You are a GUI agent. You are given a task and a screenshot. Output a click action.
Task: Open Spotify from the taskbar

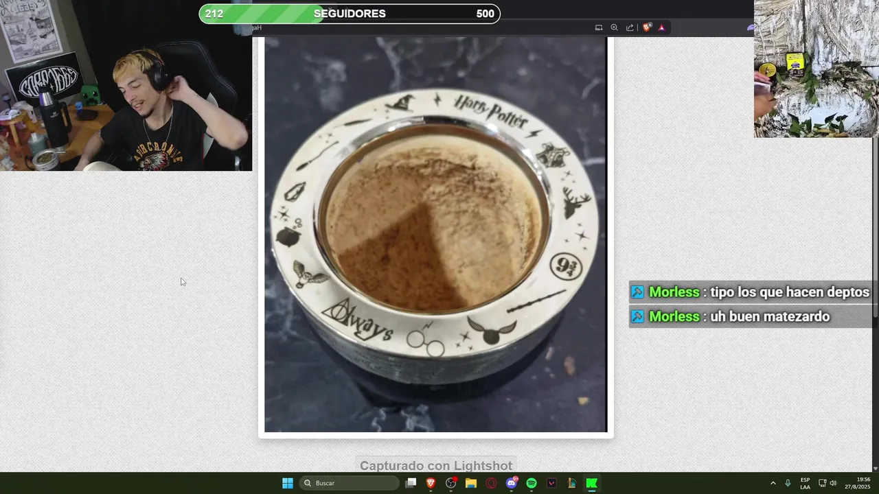click(x=532, y=483)
